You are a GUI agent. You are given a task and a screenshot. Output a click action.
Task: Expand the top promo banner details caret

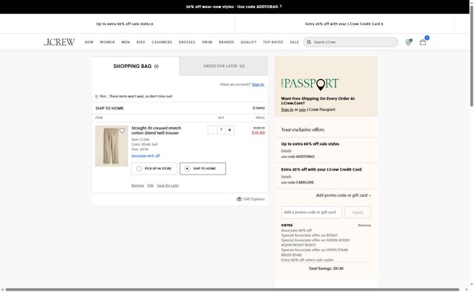pyautogui.click(x=281, y=6)
